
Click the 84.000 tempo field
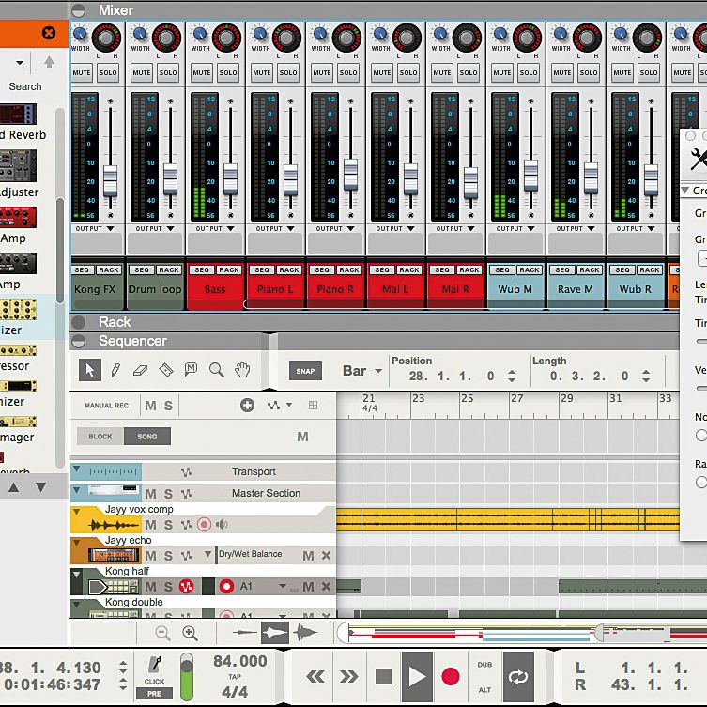click(239, 661)
